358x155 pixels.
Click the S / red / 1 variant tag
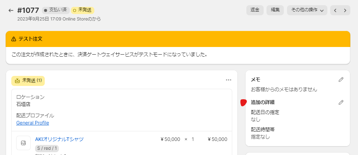(47, 149)
